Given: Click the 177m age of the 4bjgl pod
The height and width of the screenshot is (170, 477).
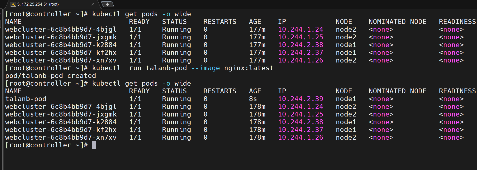Looking at the screenshot, I should (257, 29).
